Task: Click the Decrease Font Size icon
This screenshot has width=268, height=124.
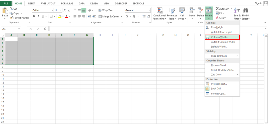Action: coord(69,10)
